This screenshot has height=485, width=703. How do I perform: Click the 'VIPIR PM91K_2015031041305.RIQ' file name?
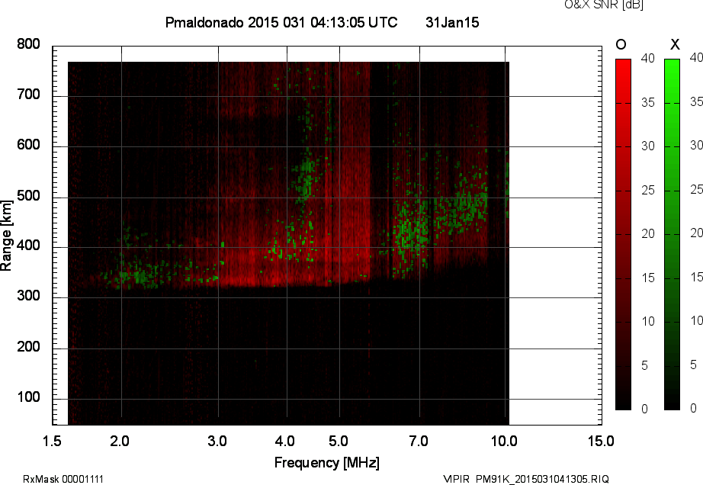tap(526, 479)
